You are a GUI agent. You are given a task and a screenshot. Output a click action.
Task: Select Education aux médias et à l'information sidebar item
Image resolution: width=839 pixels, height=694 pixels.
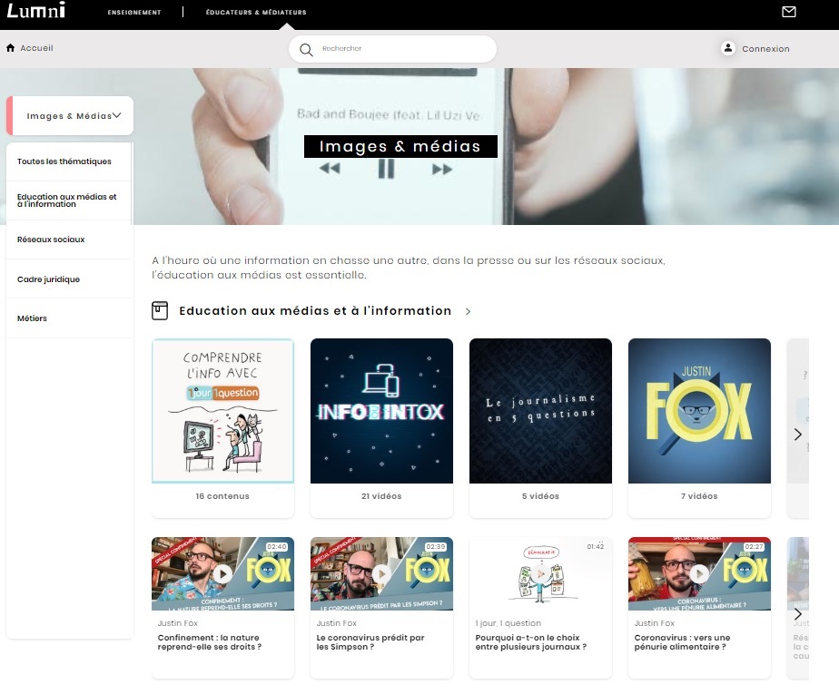[x=68, y=200]
